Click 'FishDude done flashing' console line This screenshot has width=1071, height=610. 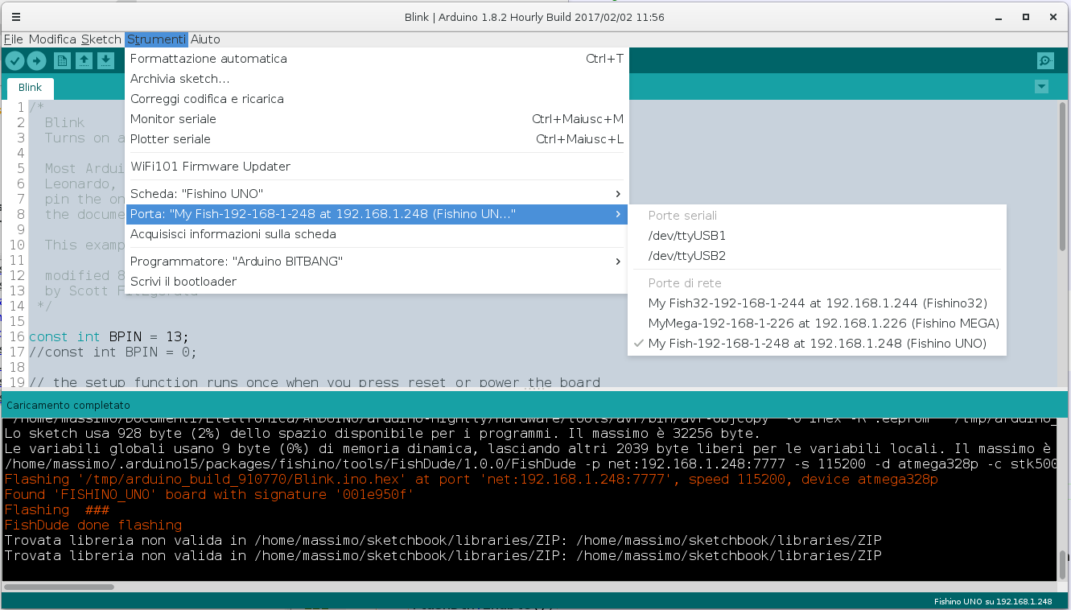(x=93, y=525)
